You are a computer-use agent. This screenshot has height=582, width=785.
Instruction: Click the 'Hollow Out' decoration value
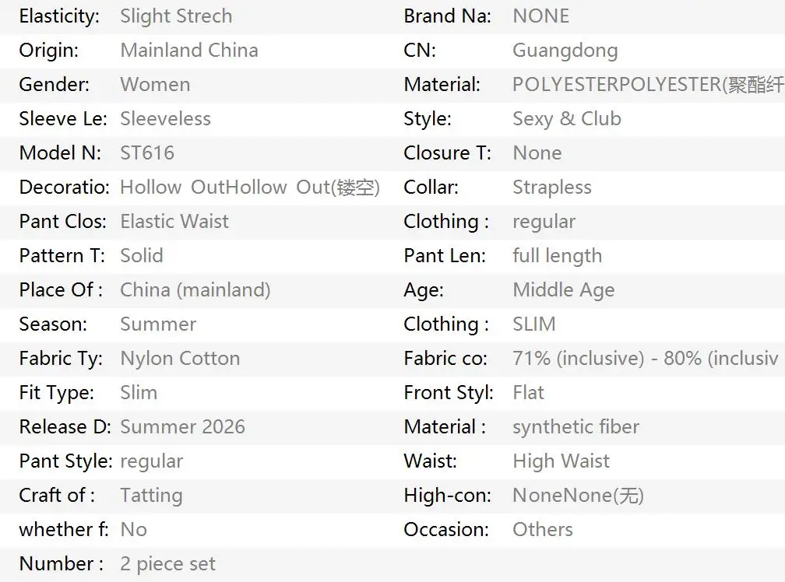250,188
